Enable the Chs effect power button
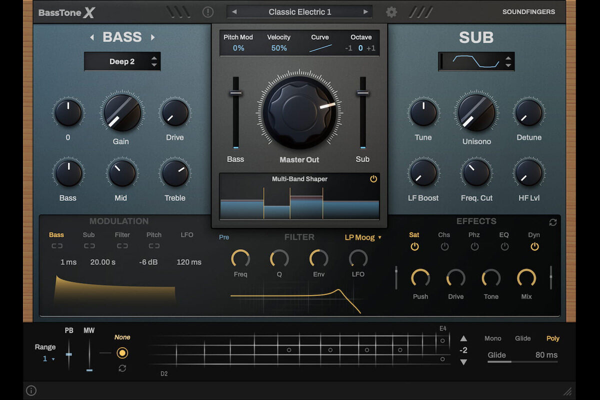 click(x=444, y=246)
